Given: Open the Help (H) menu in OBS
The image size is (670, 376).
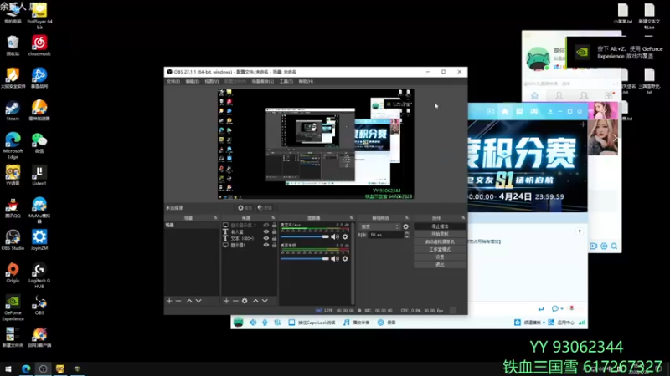Looking at the screenshot, I should 306,81.
